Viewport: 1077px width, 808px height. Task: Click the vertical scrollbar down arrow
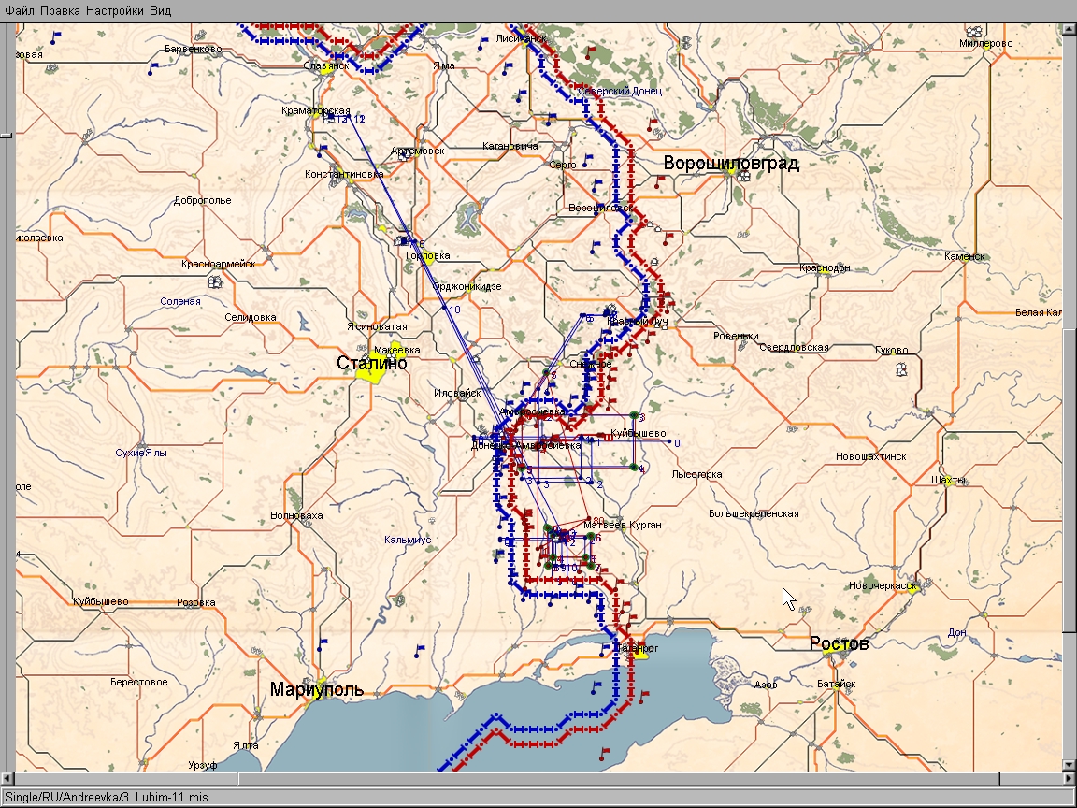pos(1070,765)
